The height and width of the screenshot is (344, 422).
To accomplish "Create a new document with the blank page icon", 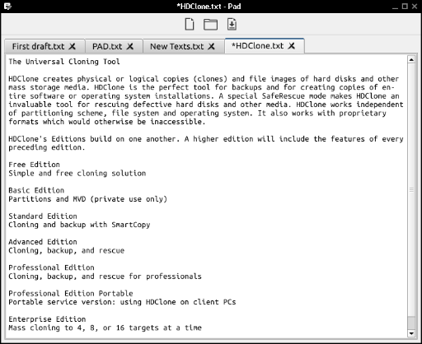I will pyautogui.click(x=190, y=24).
